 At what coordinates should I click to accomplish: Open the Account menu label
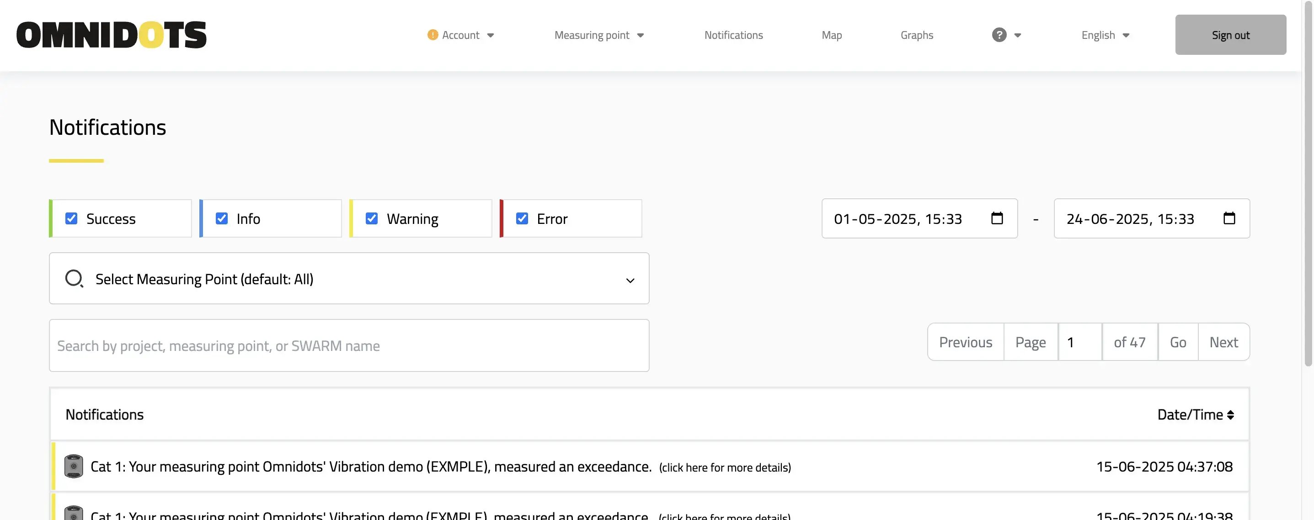point(460,35)
